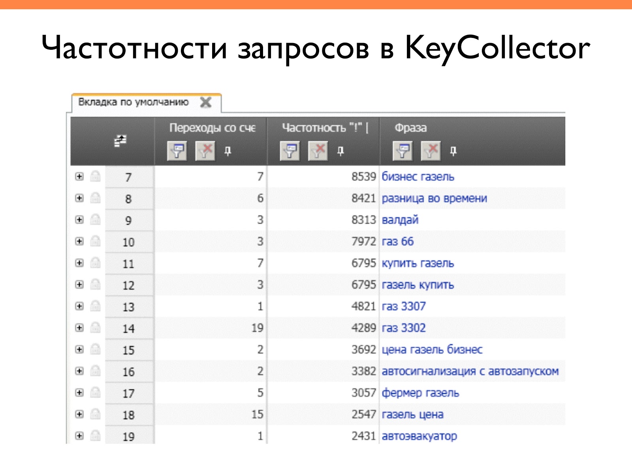This screenshot has height=474, width=632.
Task: Click frequency value 2431
Action: (x=364, y=436)
